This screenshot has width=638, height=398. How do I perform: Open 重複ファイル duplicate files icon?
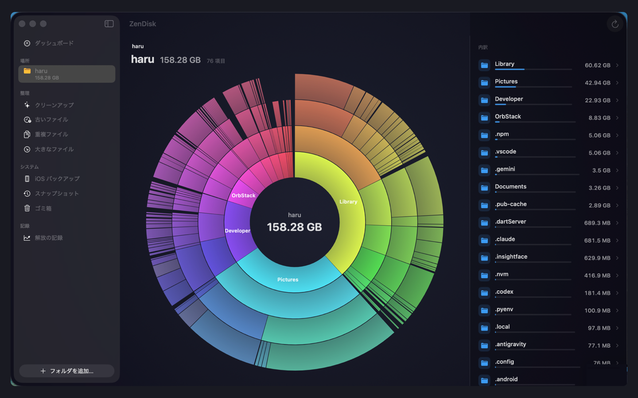click(x=27, y=134)
